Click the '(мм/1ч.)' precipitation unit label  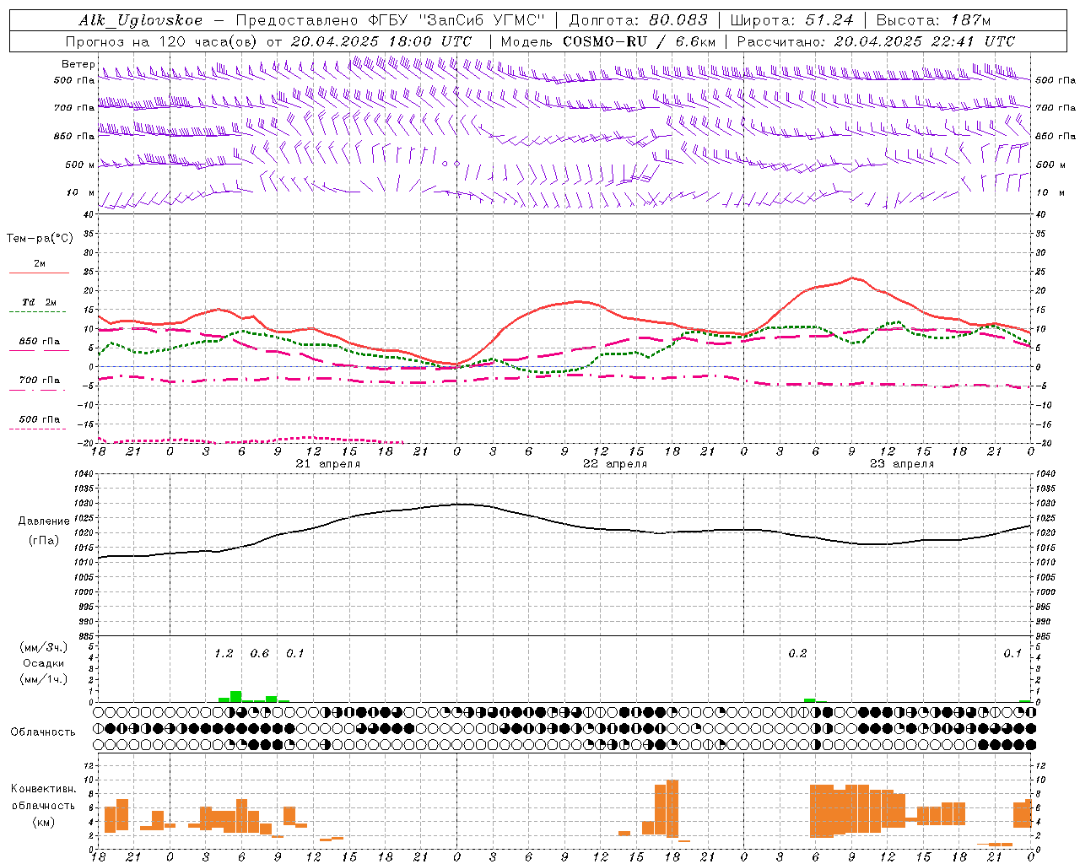tap(44, 679)
